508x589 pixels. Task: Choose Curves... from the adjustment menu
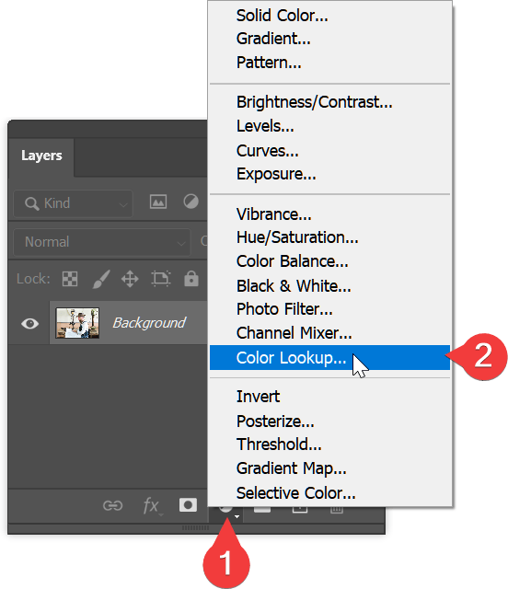click(267, 151)
